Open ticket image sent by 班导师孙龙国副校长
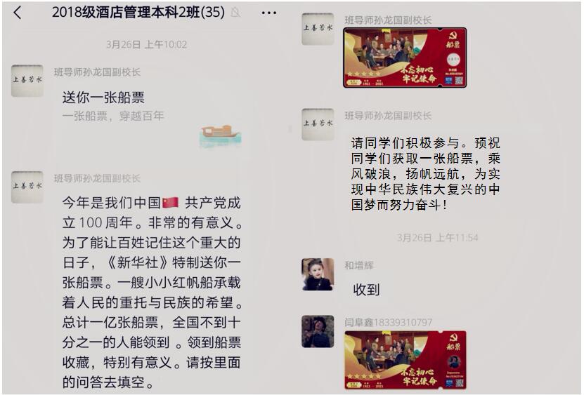Viewport: 584px width, 395px height. coord(405,58)
